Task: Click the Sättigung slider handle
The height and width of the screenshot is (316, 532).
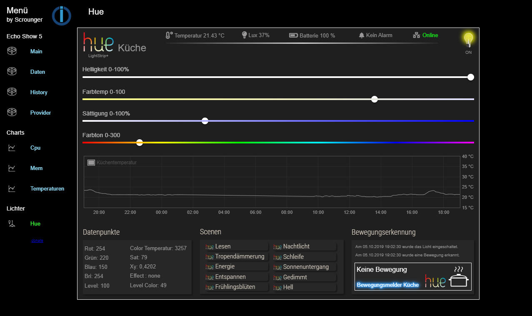Action: point(205,121)
